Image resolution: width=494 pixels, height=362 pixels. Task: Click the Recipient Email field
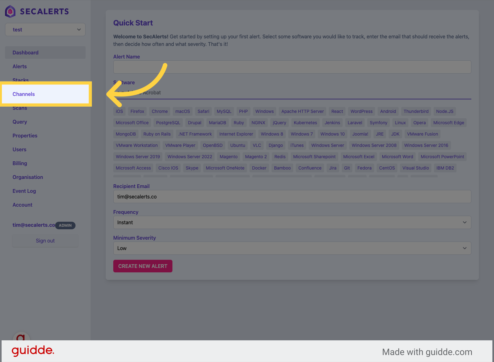pyautogui.click(x=292, y=197)
